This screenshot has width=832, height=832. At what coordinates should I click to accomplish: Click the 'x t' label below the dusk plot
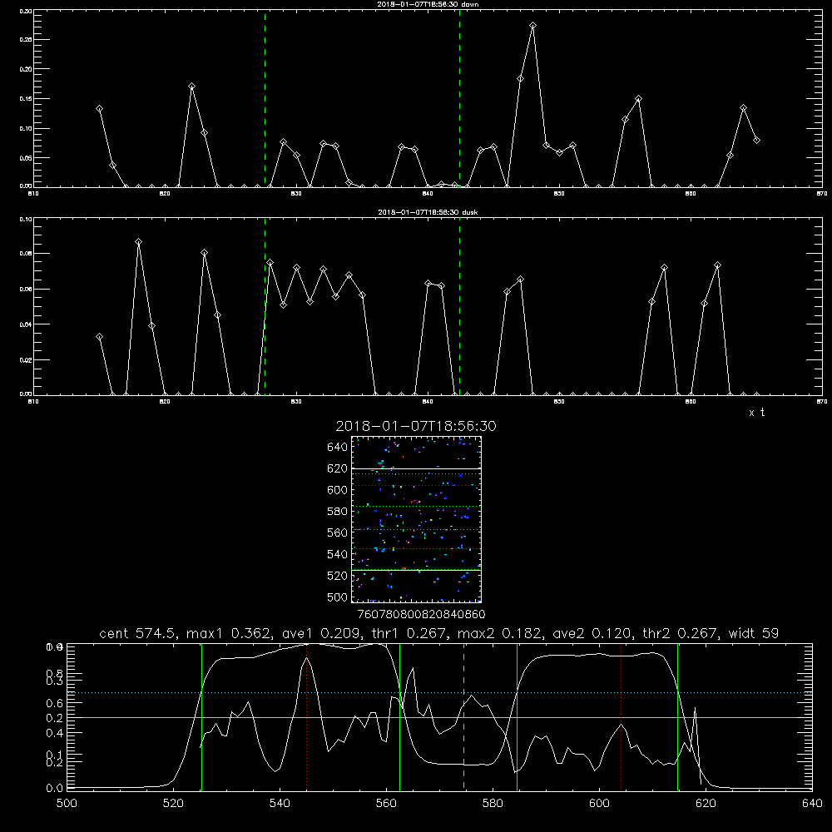tap(756, 413)
